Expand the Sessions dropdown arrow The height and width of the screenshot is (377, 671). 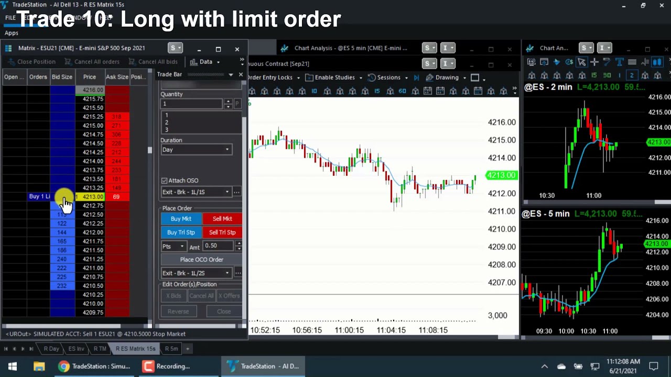(x=406, y=77)
